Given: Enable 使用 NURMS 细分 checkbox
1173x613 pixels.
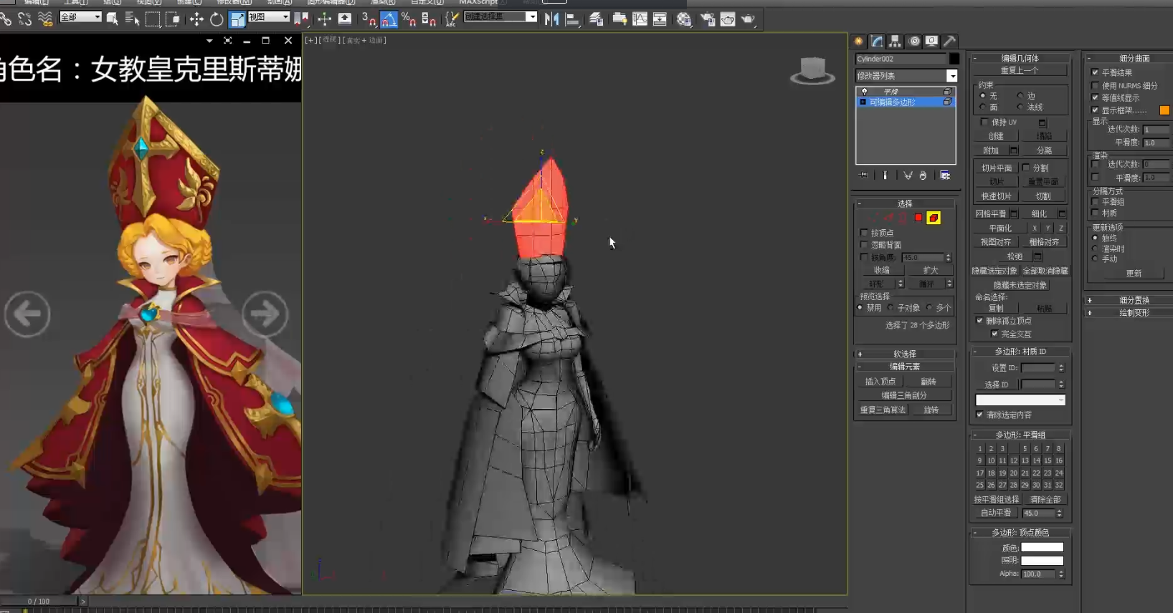Looking at the screenshot, I should 1095,85.
